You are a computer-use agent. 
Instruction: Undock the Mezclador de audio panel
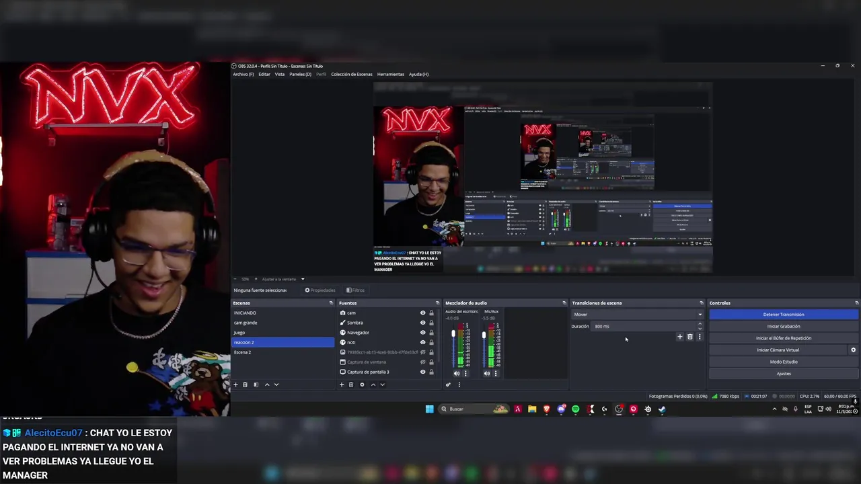[x=564, y=303]
